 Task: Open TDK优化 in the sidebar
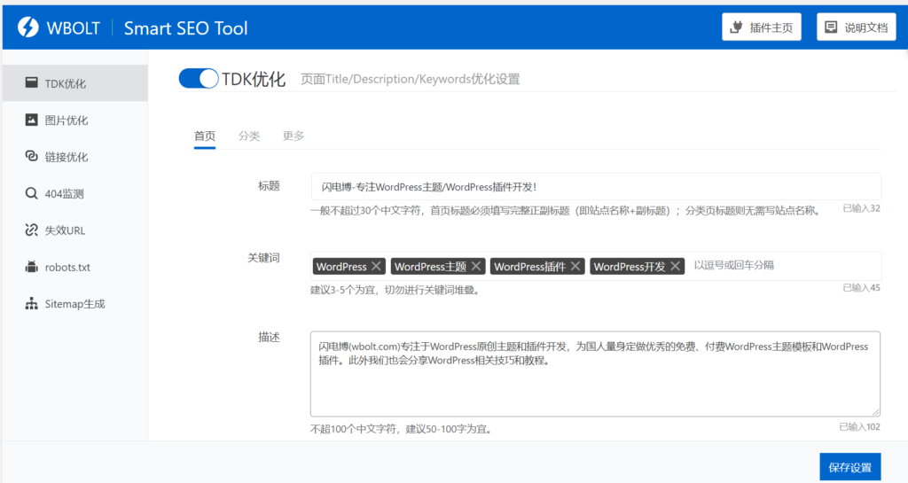[66, 84]
